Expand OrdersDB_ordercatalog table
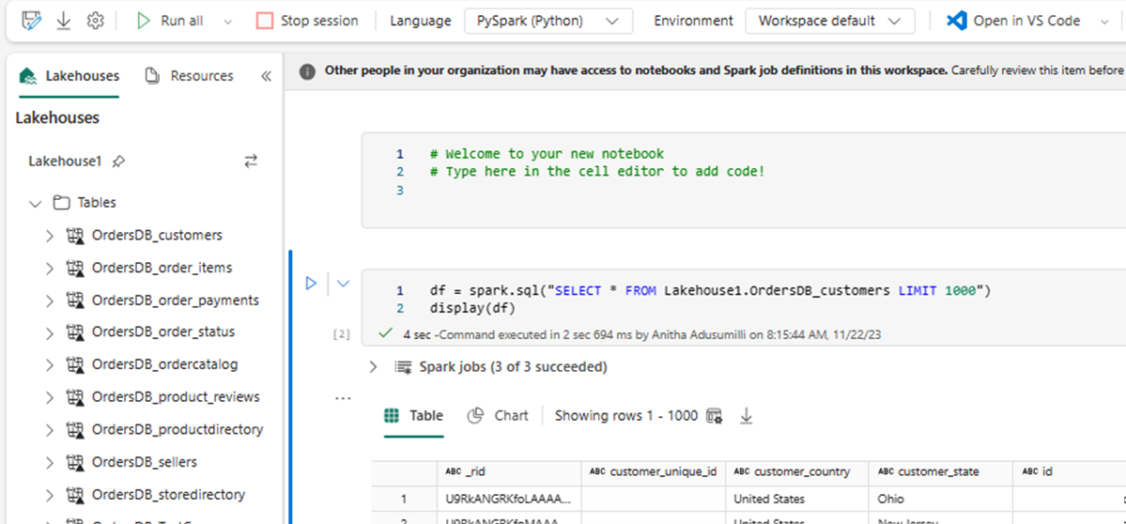 click(50, 365)
